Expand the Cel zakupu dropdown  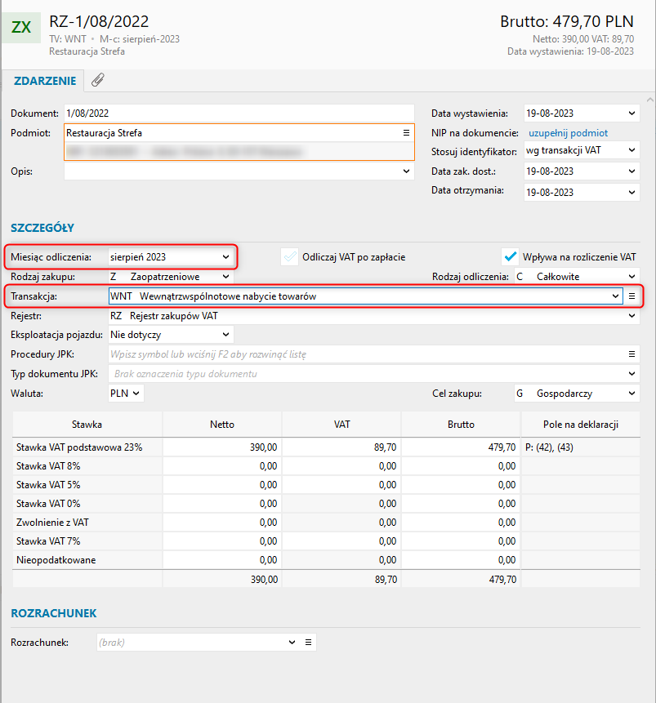click(631, 394)
